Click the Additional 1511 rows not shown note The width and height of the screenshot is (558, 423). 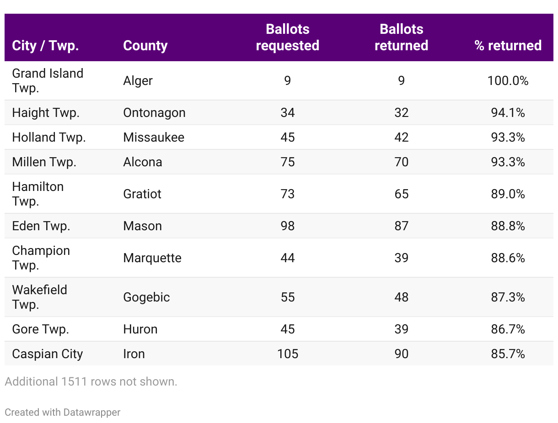click(91, 381)
